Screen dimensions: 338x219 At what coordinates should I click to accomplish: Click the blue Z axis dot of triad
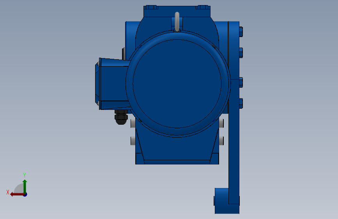click(x=25, y=194)
